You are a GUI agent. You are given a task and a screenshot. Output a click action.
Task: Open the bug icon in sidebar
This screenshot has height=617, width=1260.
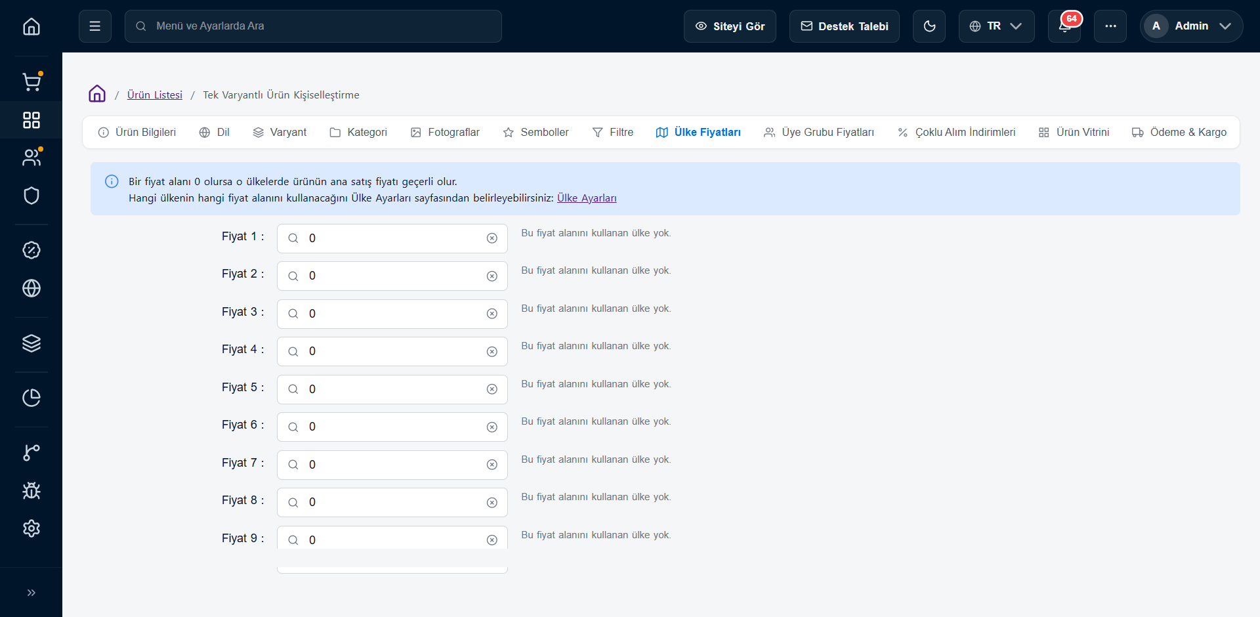pyautogui.click(x=31, y=490)
